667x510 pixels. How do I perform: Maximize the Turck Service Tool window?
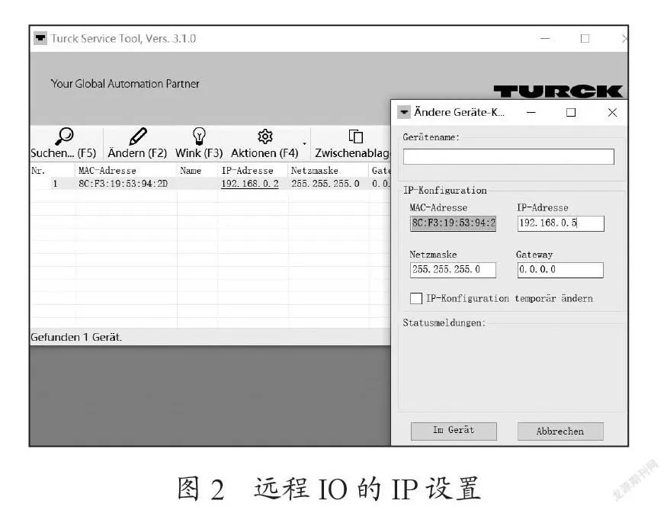pyautogui.click(x=585, y=38)
